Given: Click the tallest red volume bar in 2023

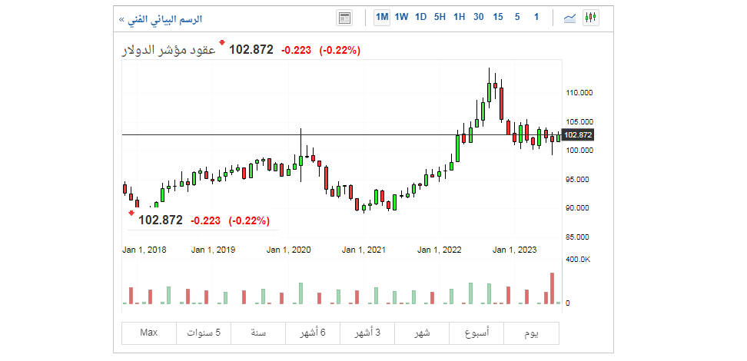Looking at the screenshot, I should click(552, 288).
